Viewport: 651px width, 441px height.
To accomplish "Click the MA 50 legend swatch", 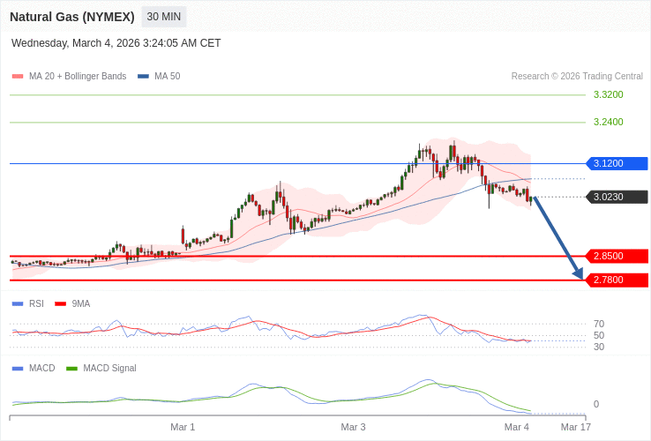I will [x=143, y=77].
